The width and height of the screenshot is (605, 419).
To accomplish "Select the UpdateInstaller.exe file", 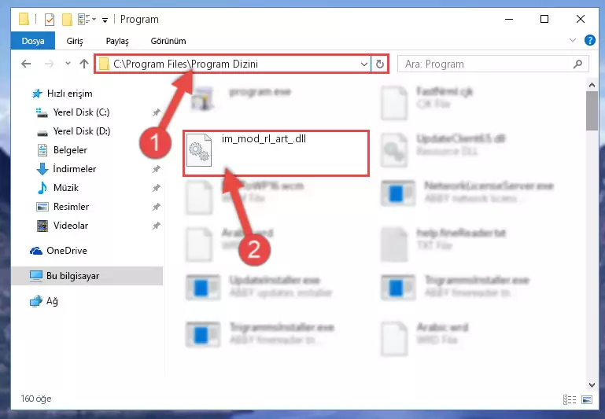I will point(260,286).
